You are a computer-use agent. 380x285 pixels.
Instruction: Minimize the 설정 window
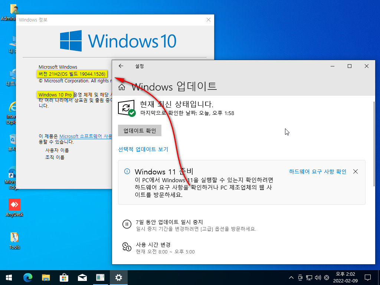332,66
